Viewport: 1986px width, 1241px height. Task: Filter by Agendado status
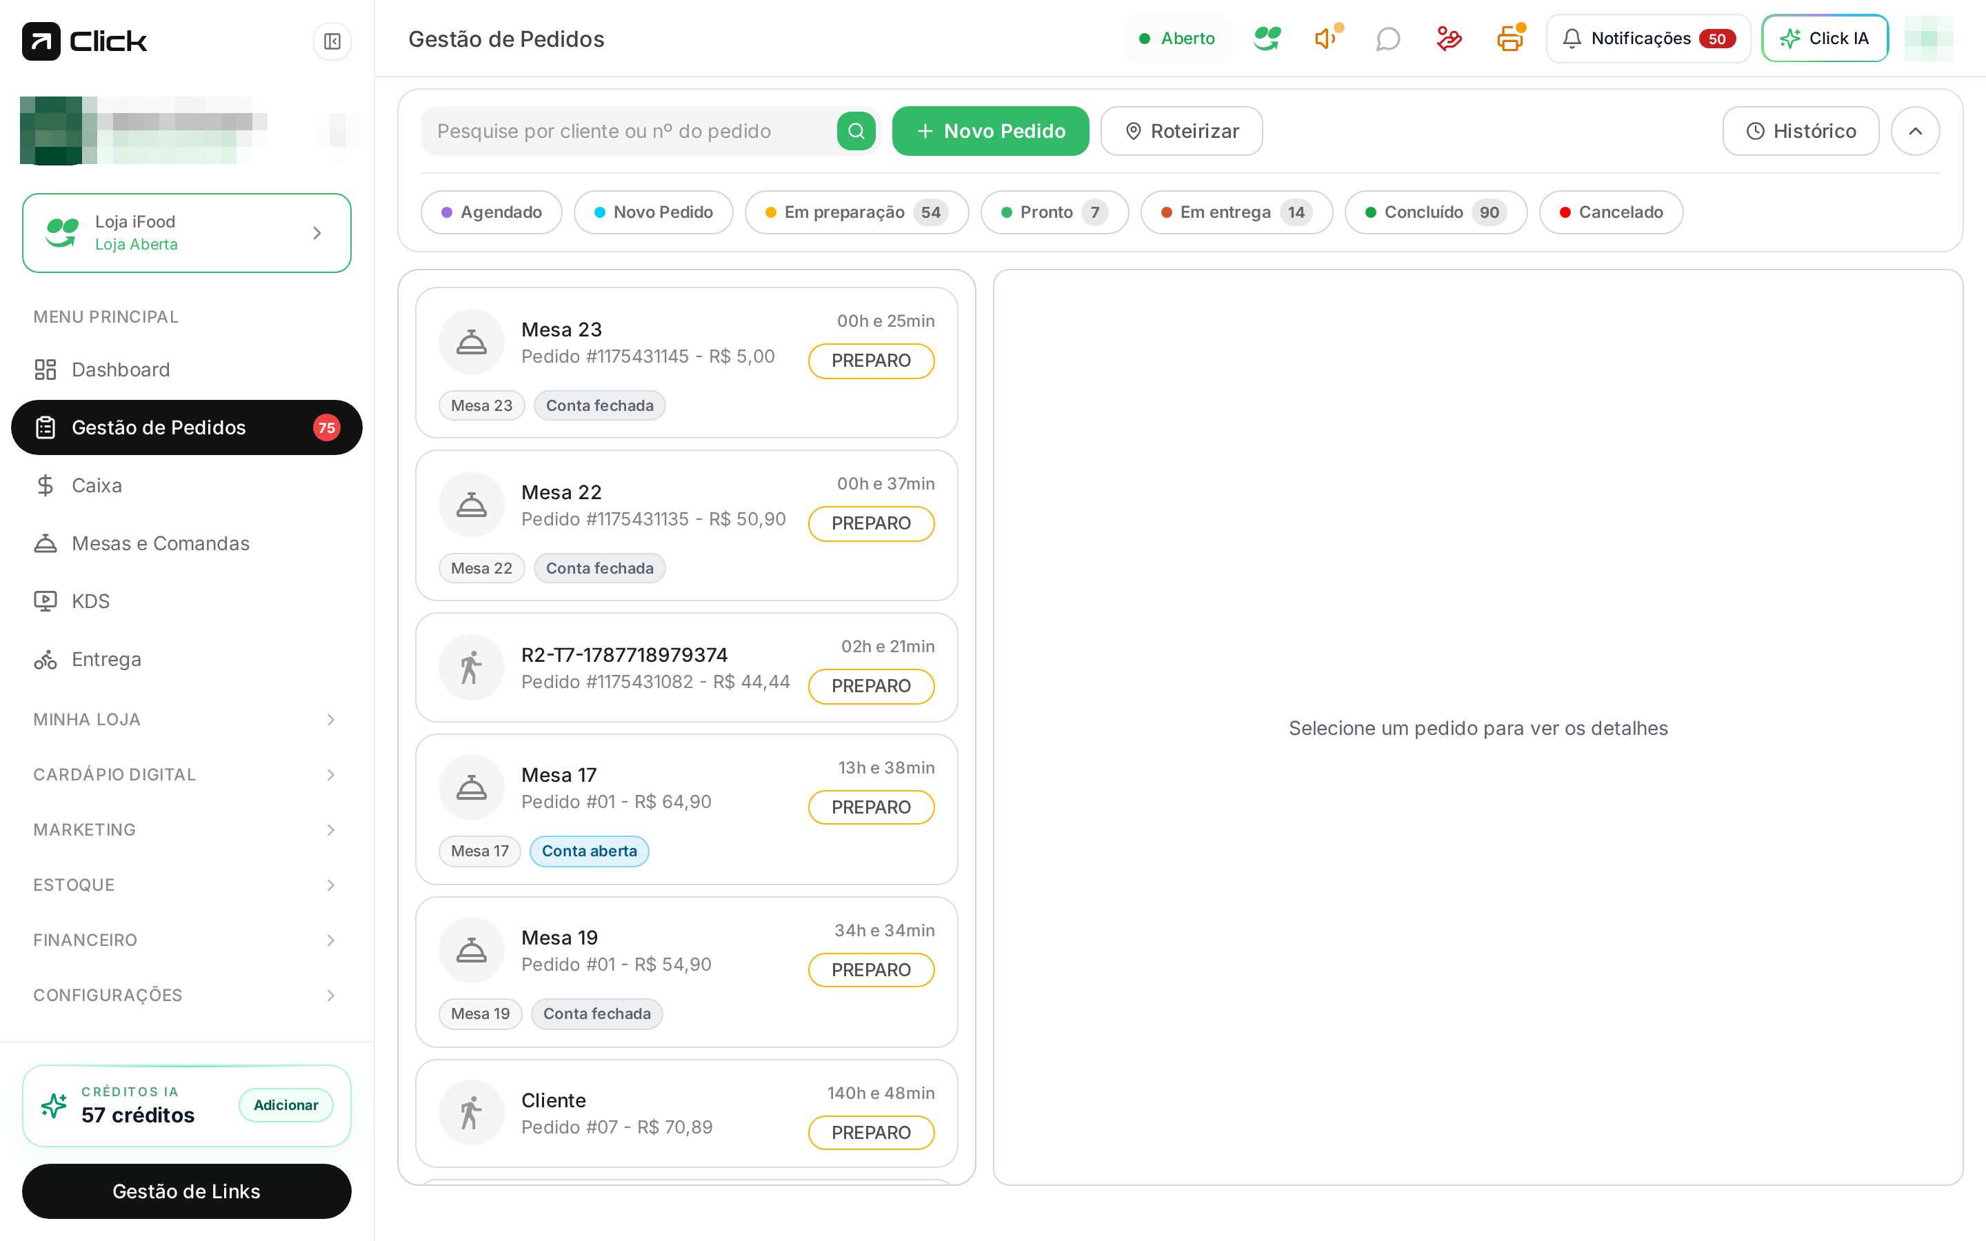click(x=491, y=212)
